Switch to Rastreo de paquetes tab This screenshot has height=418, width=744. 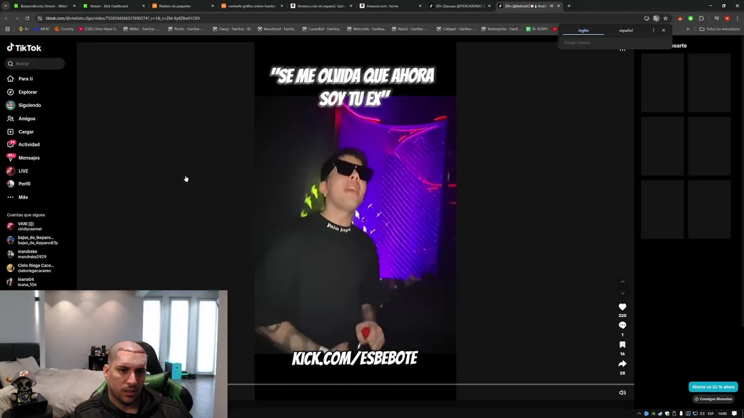(183, 6)
